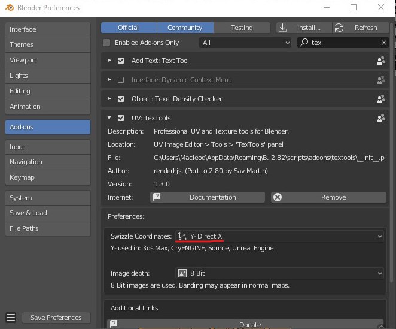Click the TexTools file path text
Viewport: 396px width, 329px height.
tap(269, 158)
